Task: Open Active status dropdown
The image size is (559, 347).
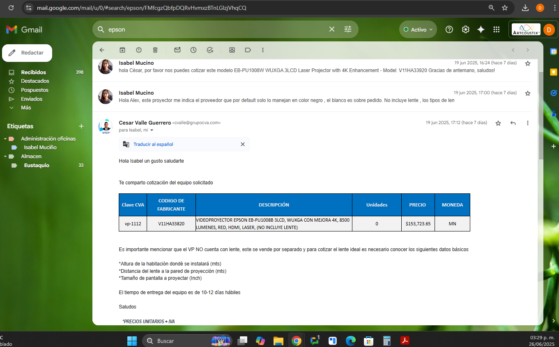Action: [x=418, y=29]
